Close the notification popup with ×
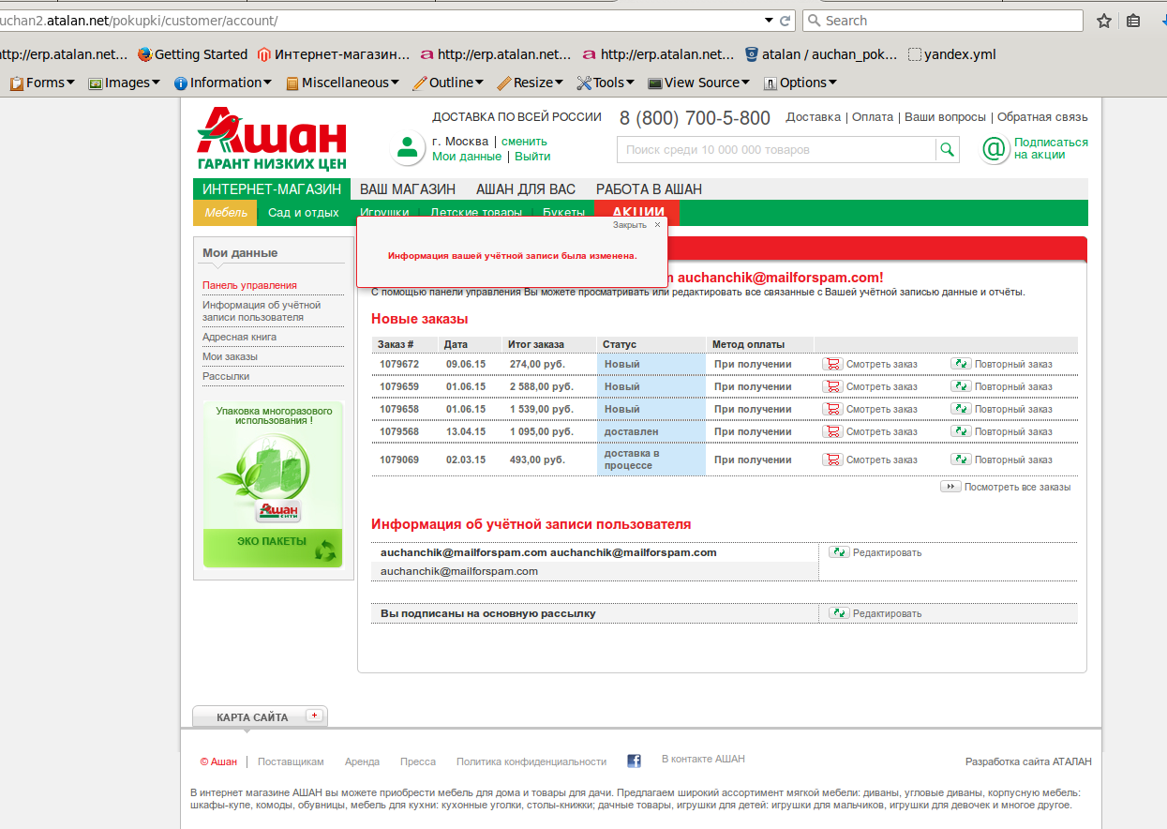 pyautogui.click(x=657, y=225)
